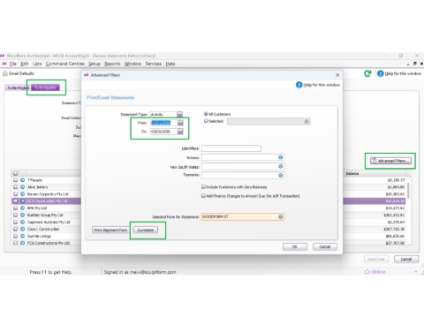The height and width of the screenshot is (318, 424).
Task: Expand the status bar chevron beside Online
Action: click(x=416, y=271)
